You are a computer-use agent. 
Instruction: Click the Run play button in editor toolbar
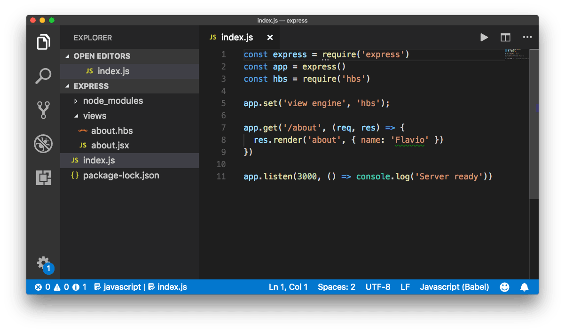point(484,38)
